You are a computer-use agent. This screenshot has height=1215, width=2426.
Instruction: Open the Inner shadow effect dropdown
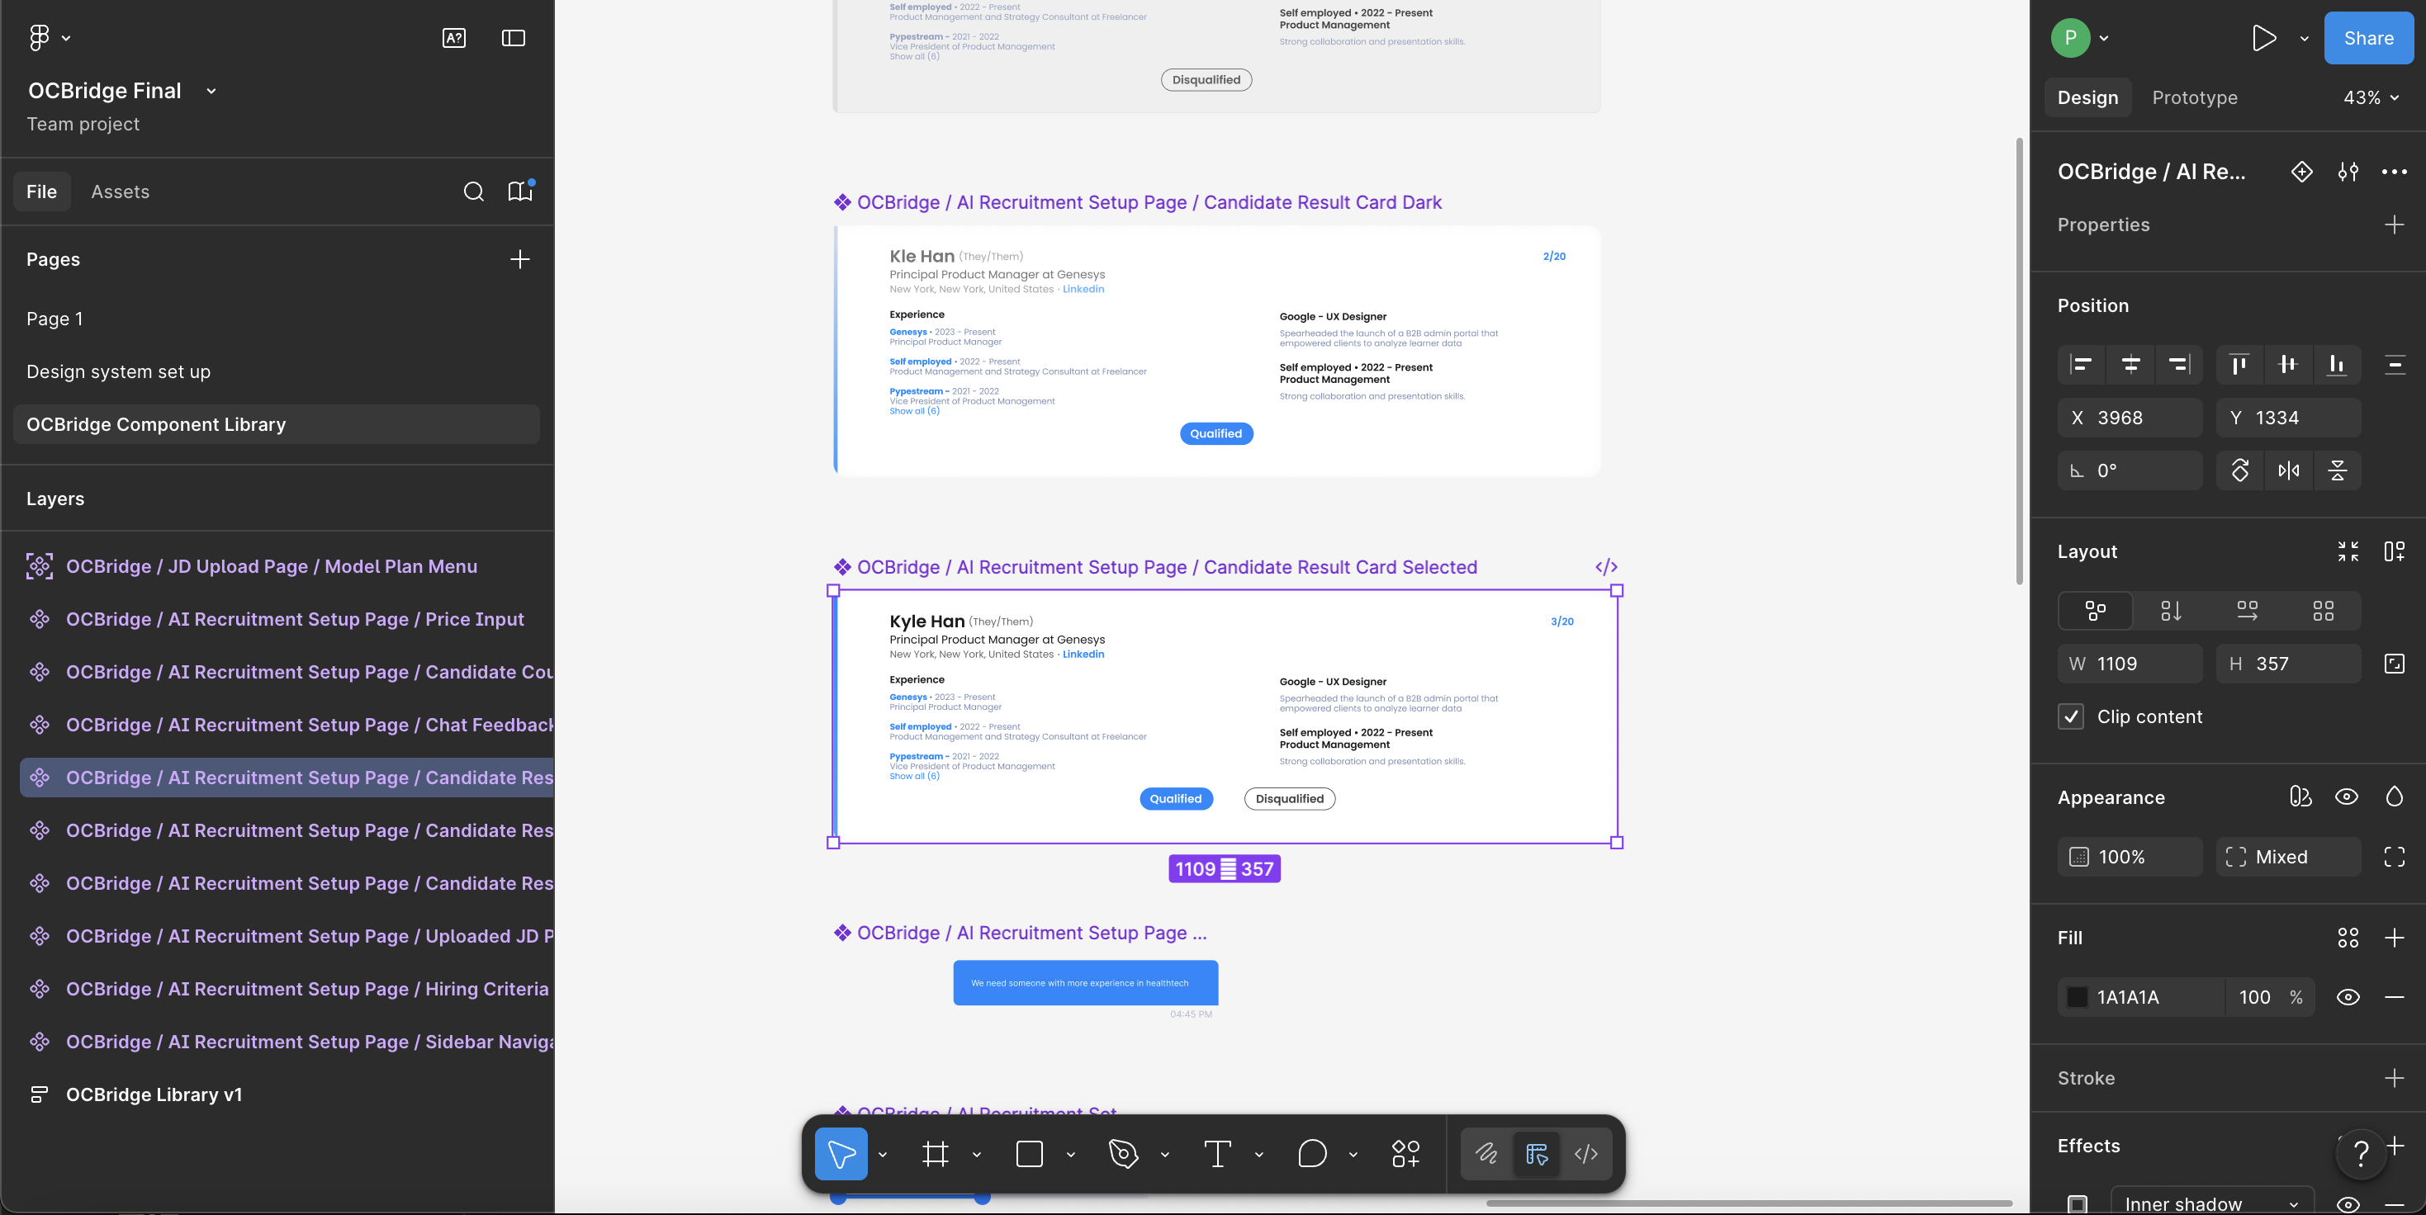point(2212,1202)
